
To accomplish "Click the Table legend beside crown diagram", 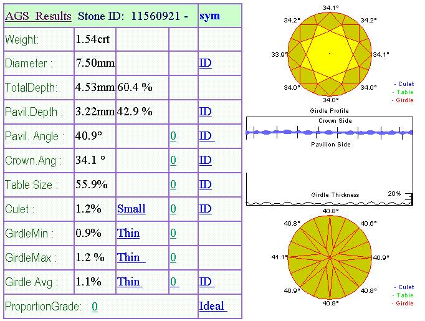I will point(403,92).
